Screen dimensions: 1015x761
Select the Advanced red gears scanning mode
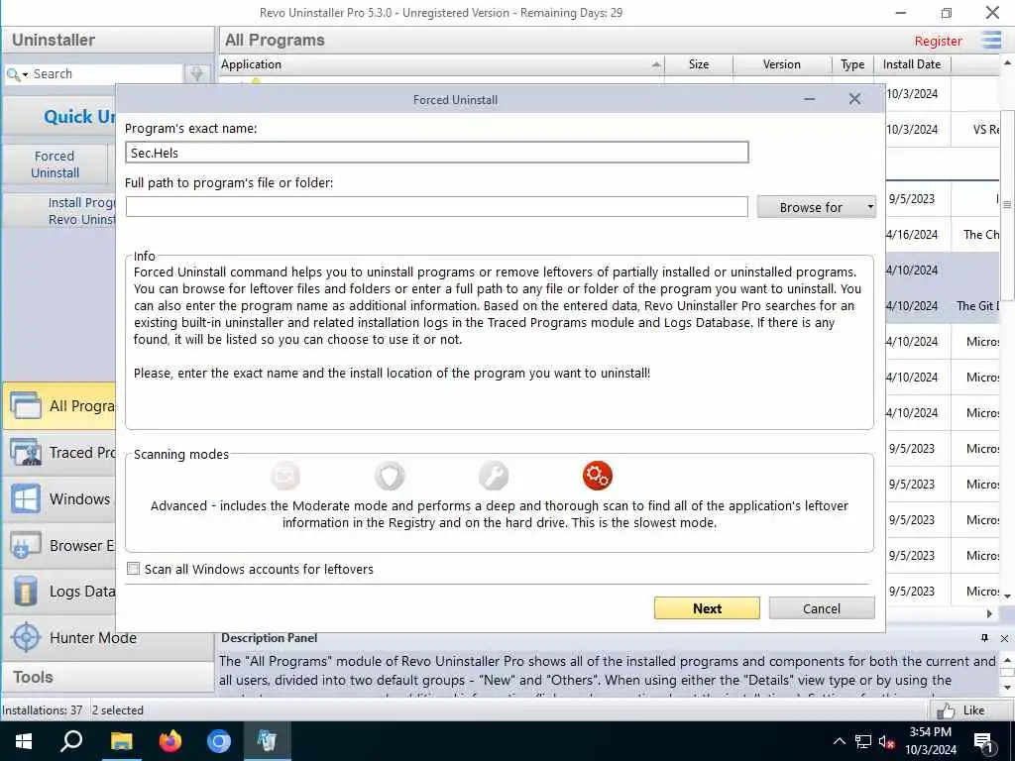(597, 476)
